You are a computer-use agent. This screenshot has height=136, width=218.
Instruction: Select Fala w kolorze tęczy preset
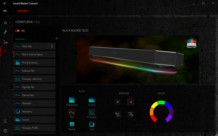pos(34,54)
